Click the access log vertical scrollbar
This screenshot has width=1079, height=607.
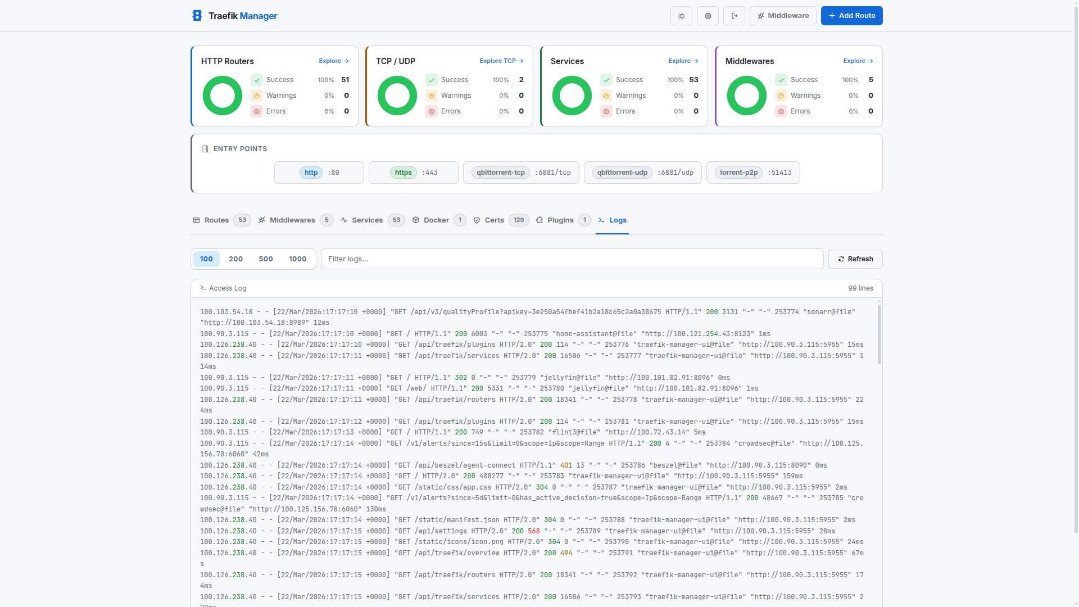[x=879, y=334]
